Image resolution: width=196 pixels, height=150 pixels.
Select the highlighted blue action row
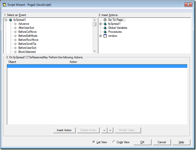click(x=97, y=66)
